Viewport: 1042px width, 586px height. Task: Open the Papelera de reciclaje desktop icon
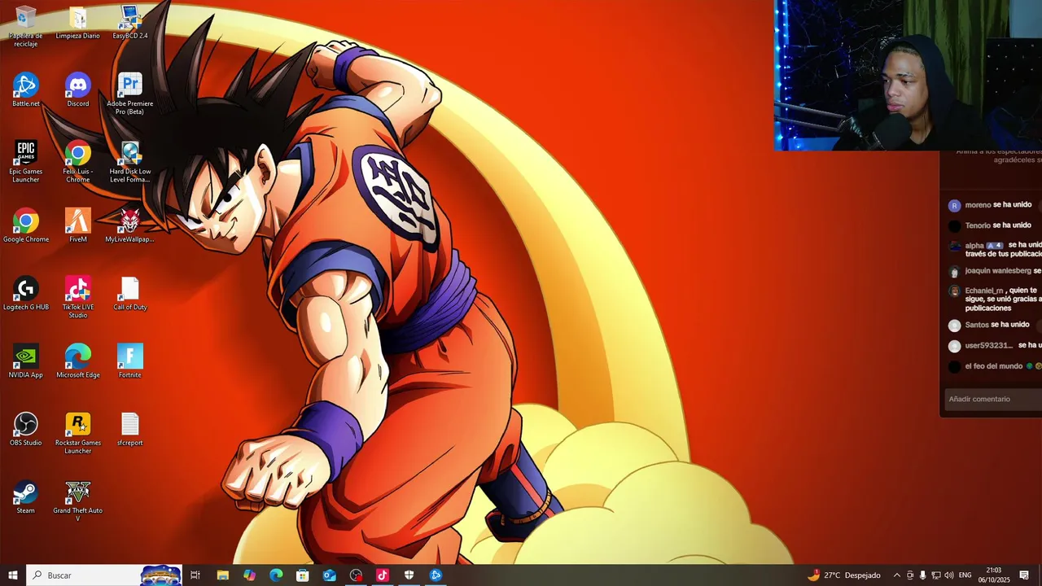point(25,26)
